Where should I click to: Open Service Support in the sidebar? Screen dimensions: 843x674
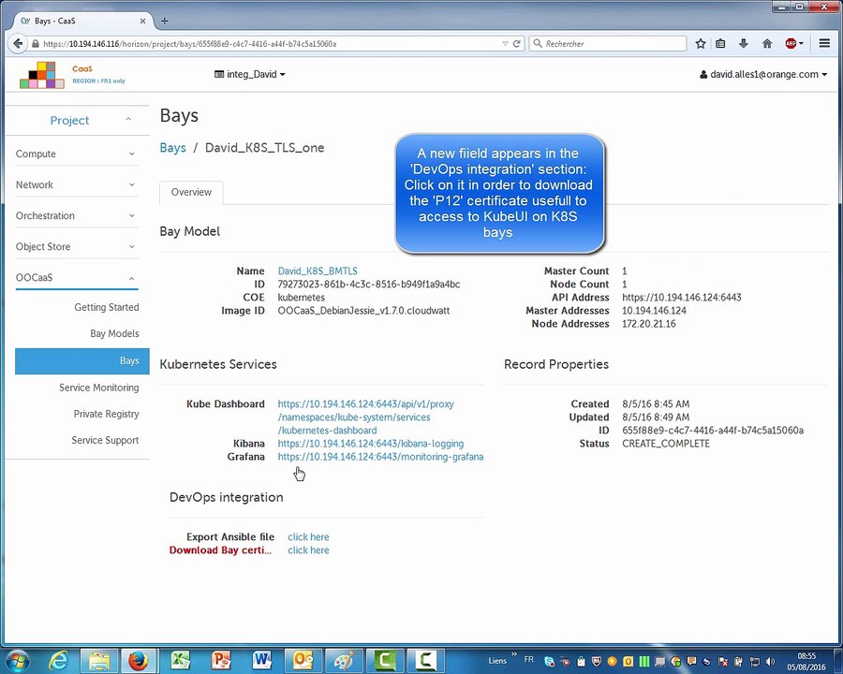pos(105,440)
